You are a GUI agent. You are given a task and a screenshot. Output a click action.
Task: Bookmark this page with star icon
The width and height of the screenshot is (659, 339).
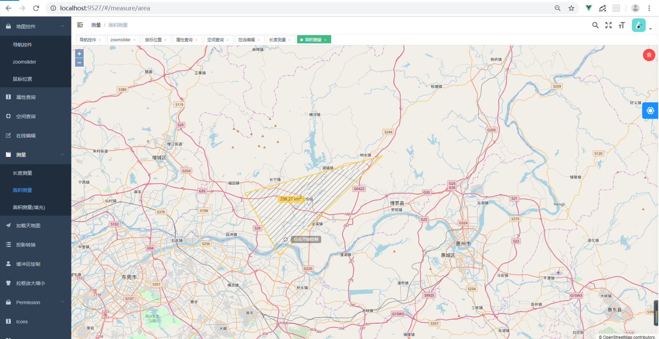[x=571, y=8]
